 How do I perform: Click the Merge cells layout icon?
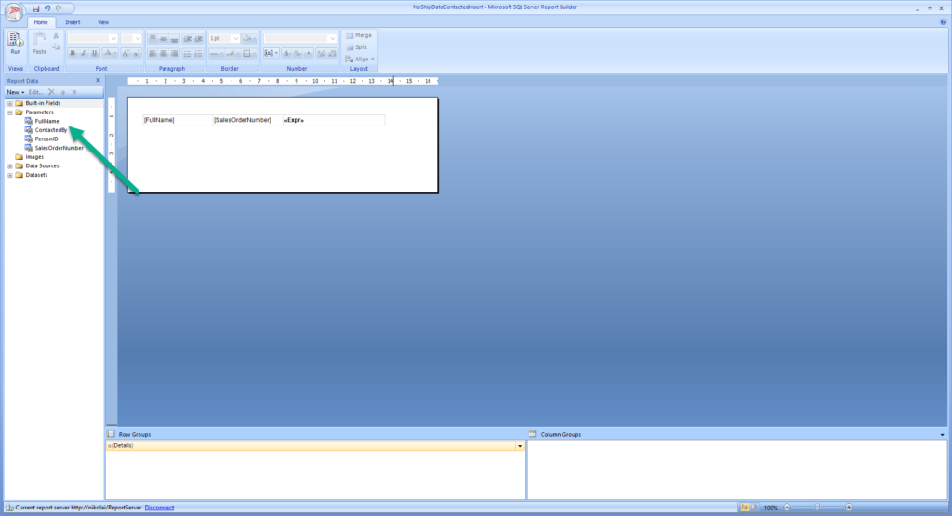tap(359, 35)
